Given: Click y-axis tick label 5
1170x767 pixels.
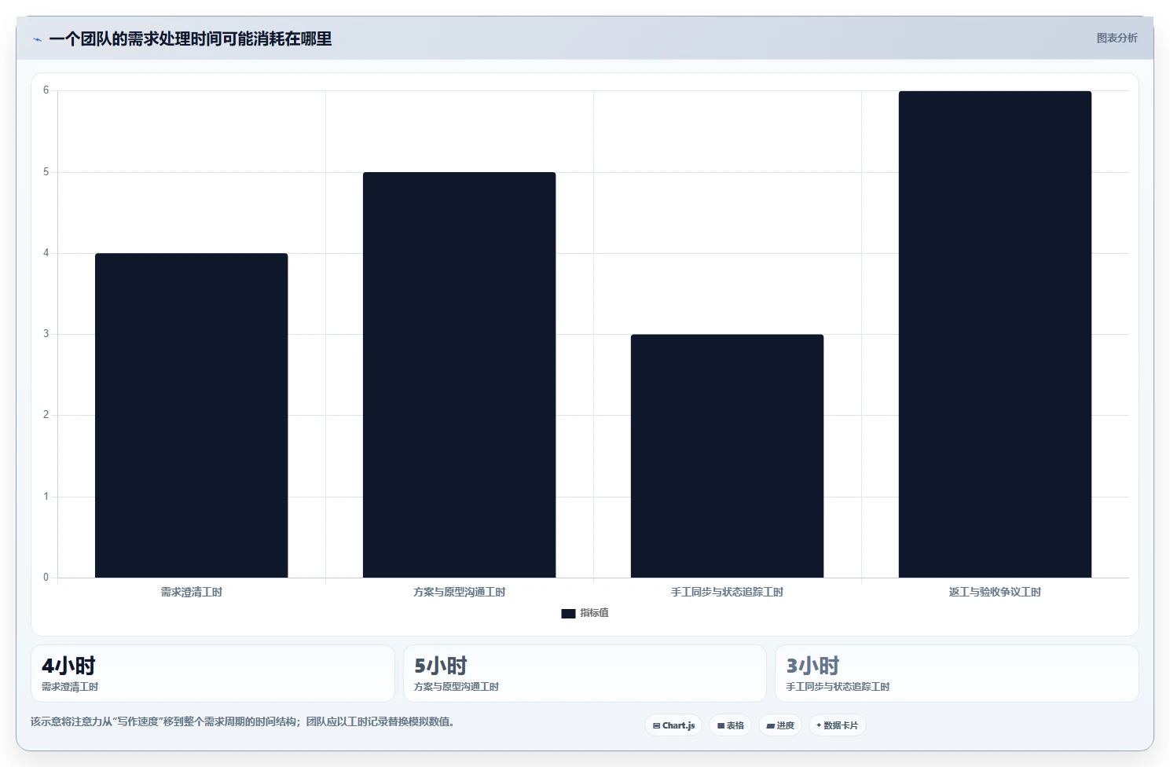Looking at the screenshot, I should [x=46, y=171].
